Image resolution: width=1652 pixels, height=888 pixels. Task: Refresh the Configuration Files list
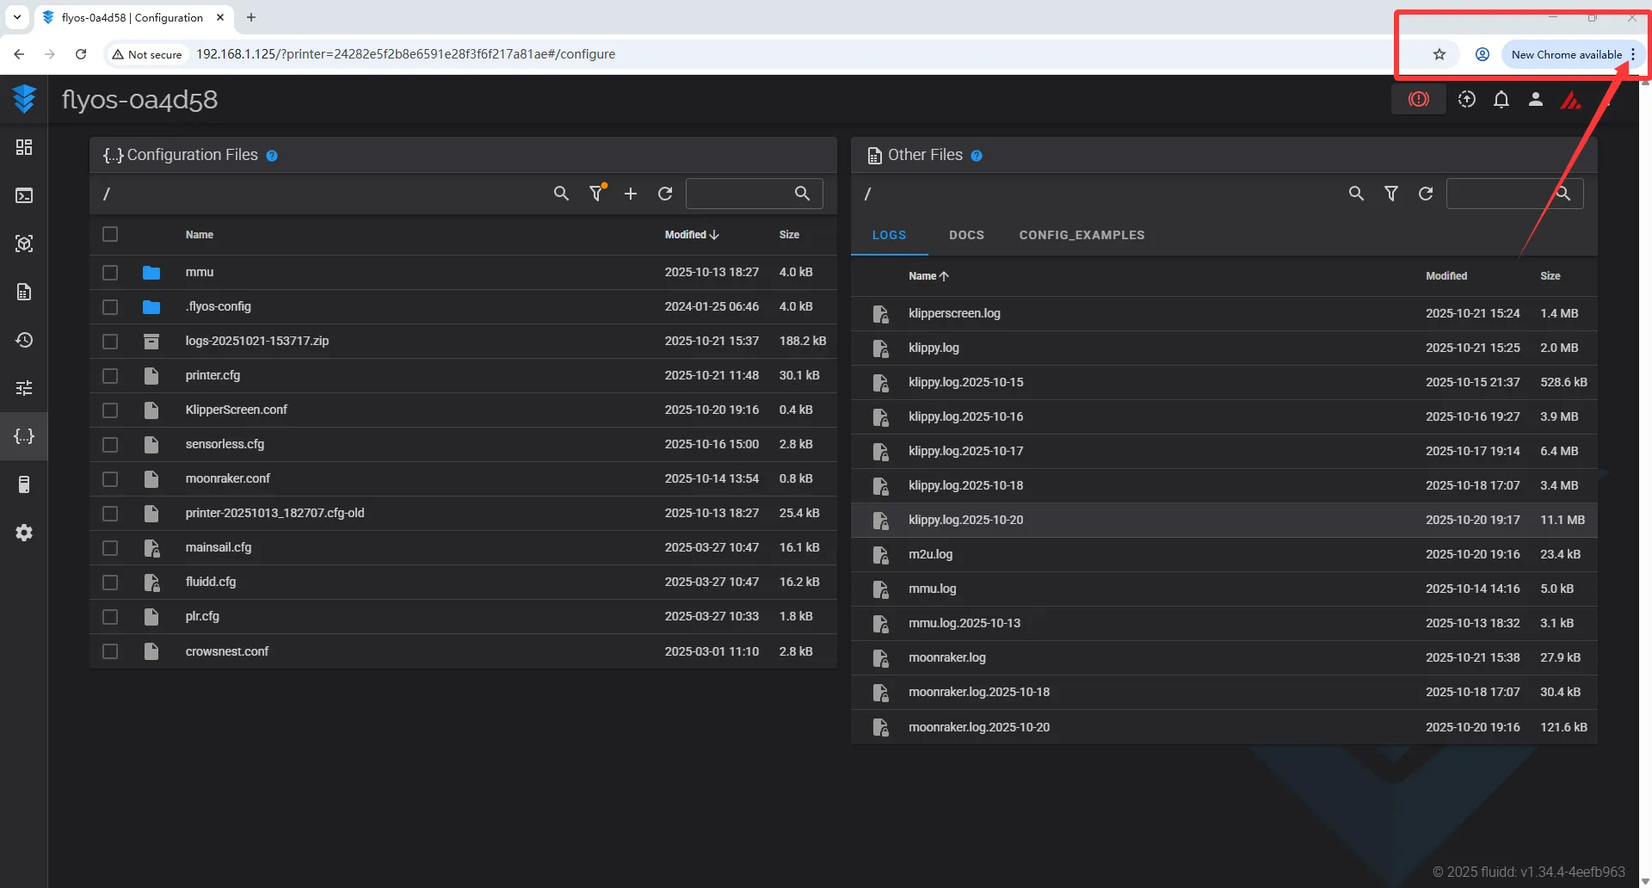665,194
